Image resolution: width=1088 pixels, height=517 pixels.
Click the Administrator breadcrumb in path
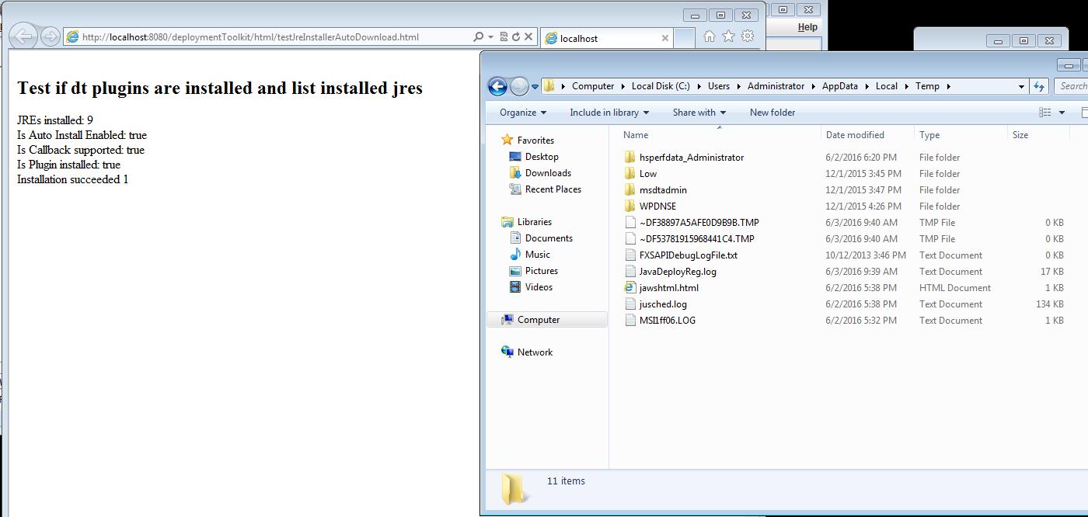point(776,86)
